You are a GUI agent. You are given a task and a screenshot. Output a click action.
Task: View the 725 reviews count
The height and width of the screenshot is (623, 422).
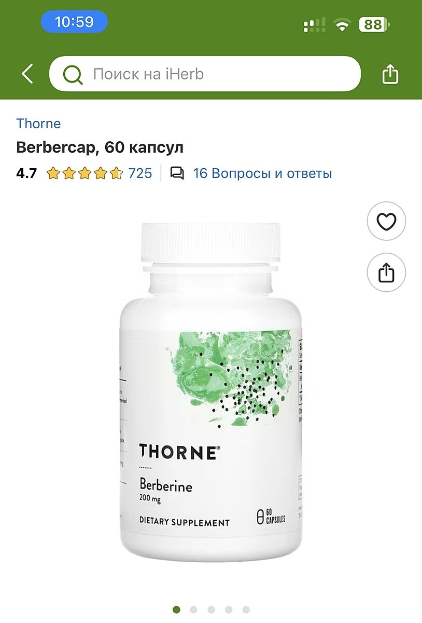[140, 173]
